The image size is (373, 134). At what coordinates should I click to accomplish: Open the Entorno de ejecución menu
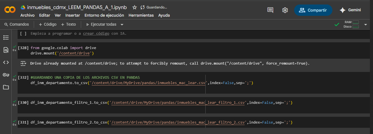(104, 15)
